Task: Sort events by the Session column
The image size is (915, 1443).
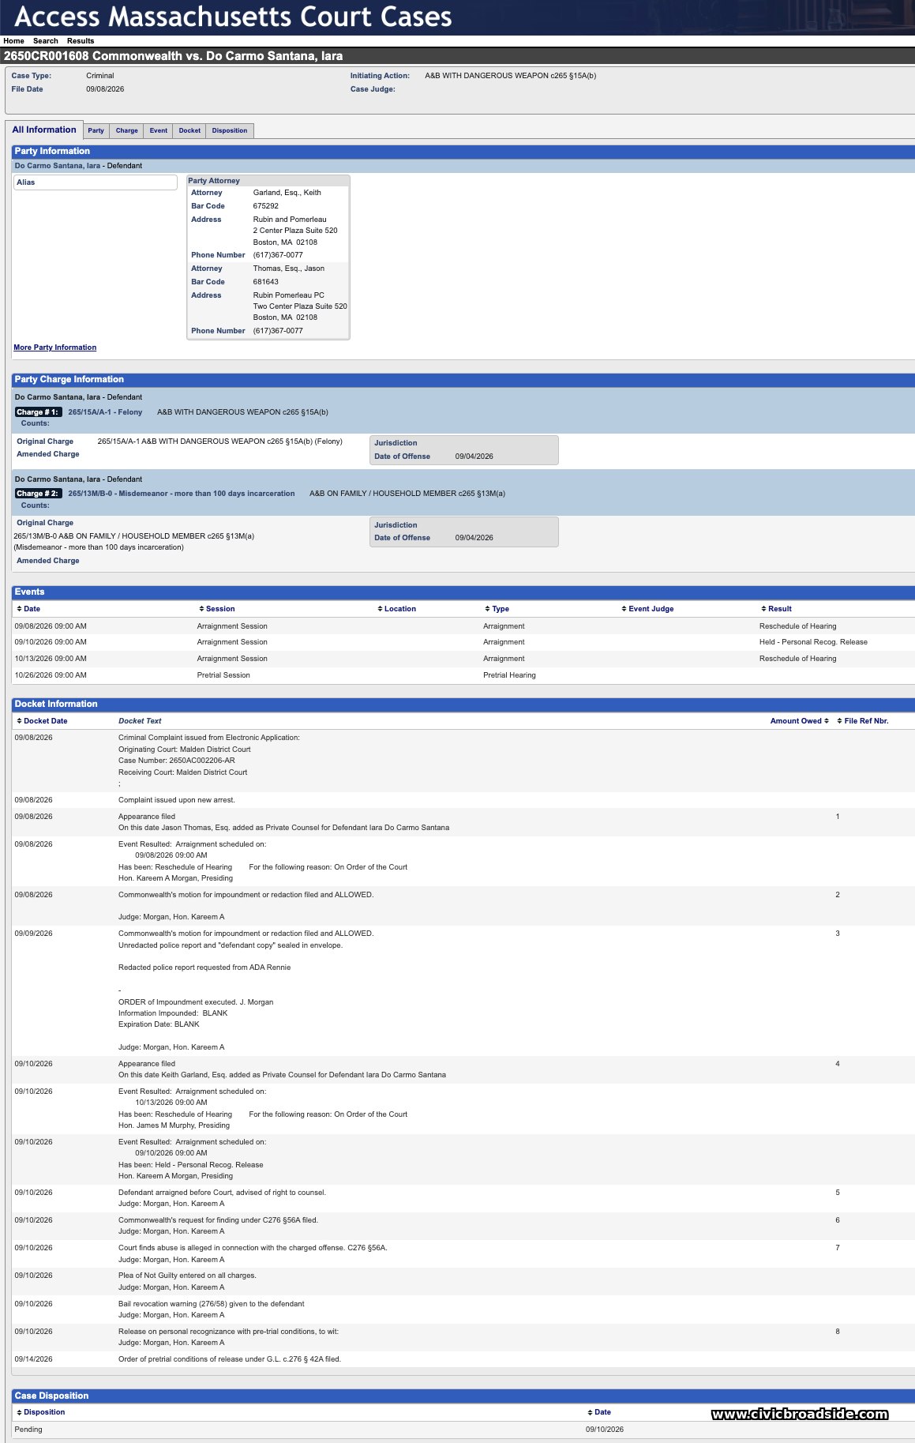Action: pos(217,609)
